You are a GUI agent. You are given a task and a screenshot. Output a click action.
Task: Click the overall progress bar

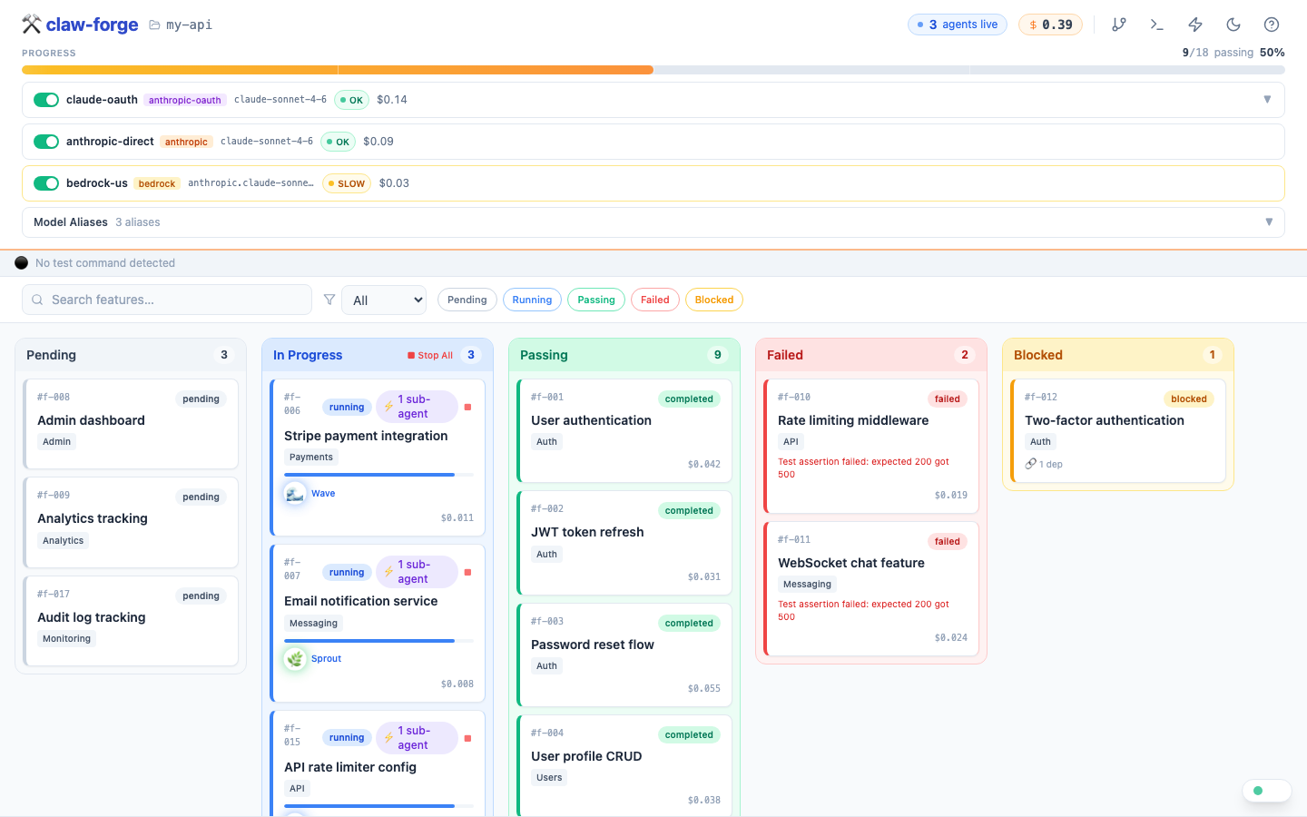coord(653,70)
